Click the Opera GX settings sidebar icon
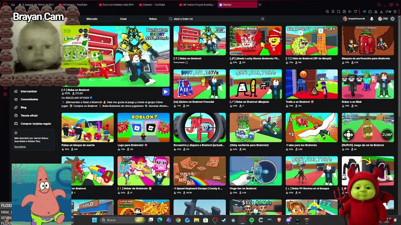 [5, 94]
